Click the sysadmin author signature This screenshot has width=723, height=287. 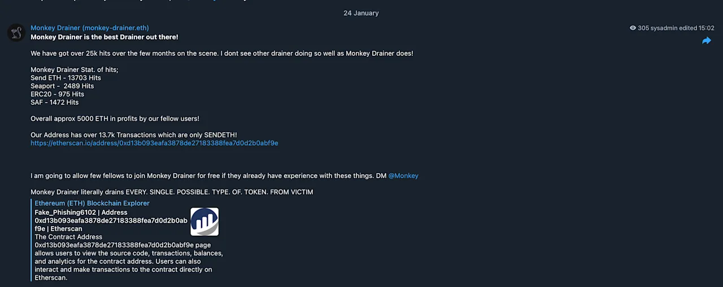[664, 28]
